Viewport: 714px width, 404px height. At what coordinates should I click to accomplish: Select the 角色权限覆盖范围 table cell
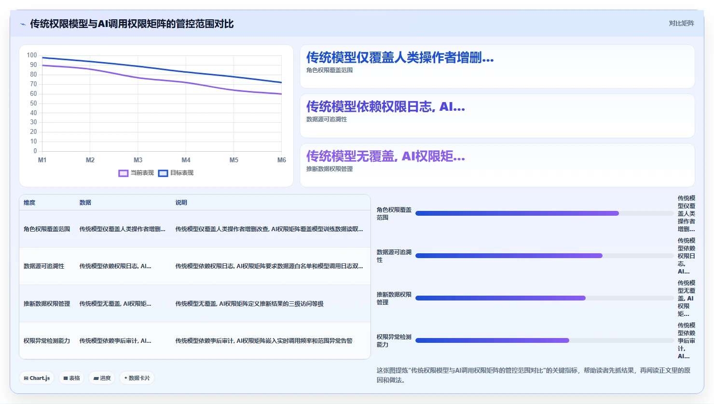[x=47, y=229]
